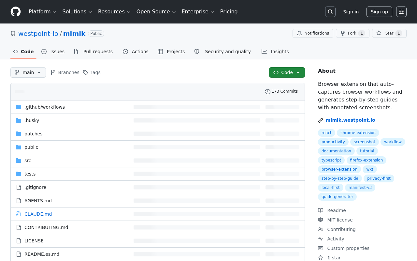The height and width of the screenshot is (261, 417).
Task: Click the CLAUDE.md symlink file icon
Action: pos(19,214)
